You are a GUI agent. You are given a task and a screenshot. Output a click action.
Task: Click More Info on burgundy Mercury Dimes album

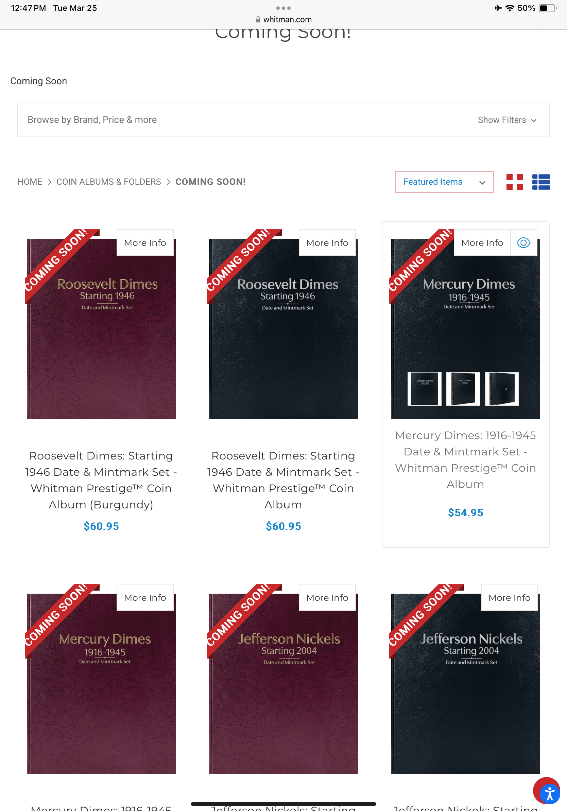(145, 597)
